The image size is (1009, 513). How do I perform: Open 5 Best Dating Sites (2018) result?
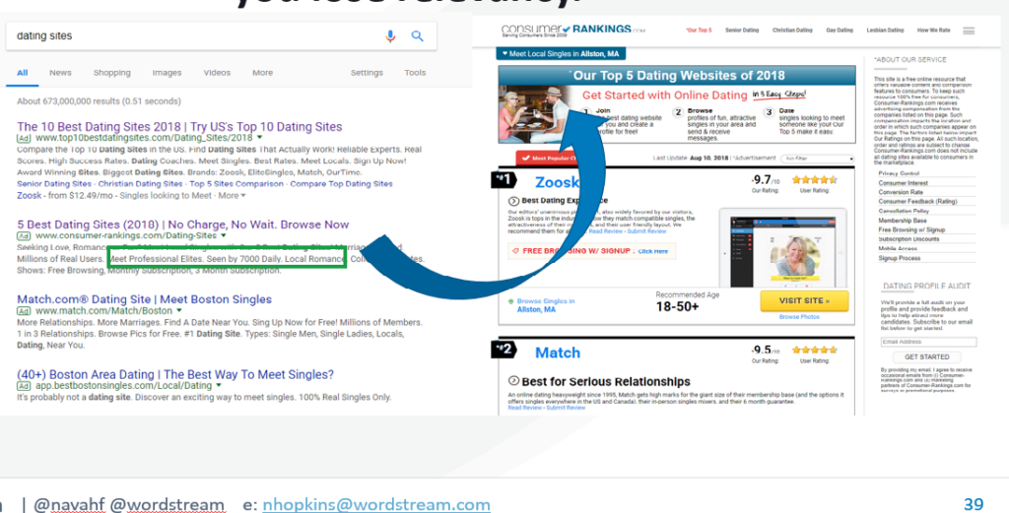pyautogui.click(x=182, y=224)
